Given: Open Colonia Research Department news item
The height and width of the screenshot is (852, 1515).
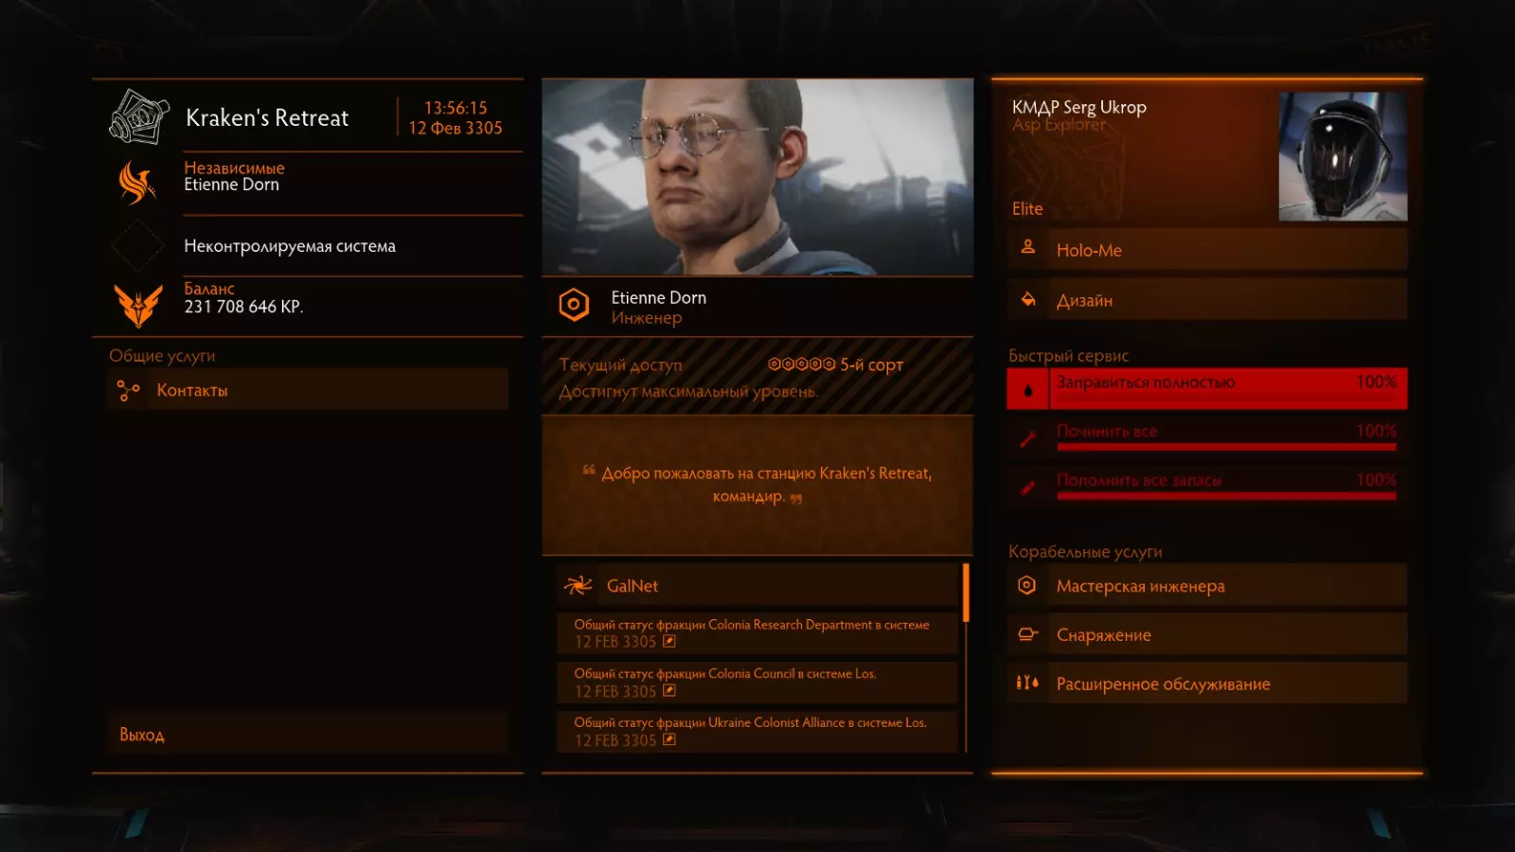Looking at the screenshot, I should [x=757, y=633].
